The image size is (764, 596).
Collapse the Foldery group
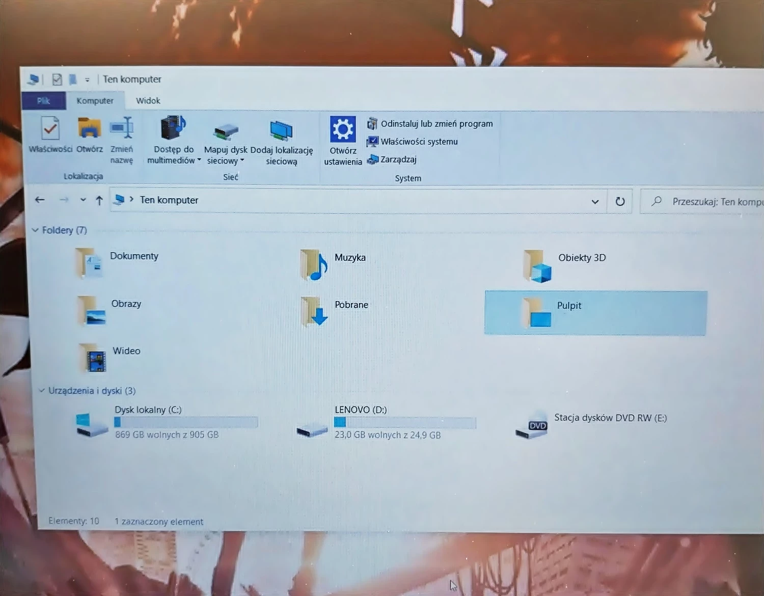pyautogui.click(x=35, y=230)
